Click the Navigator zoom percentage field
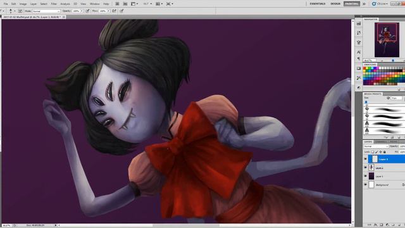405x228 pixels. click(x=370, y=61)
